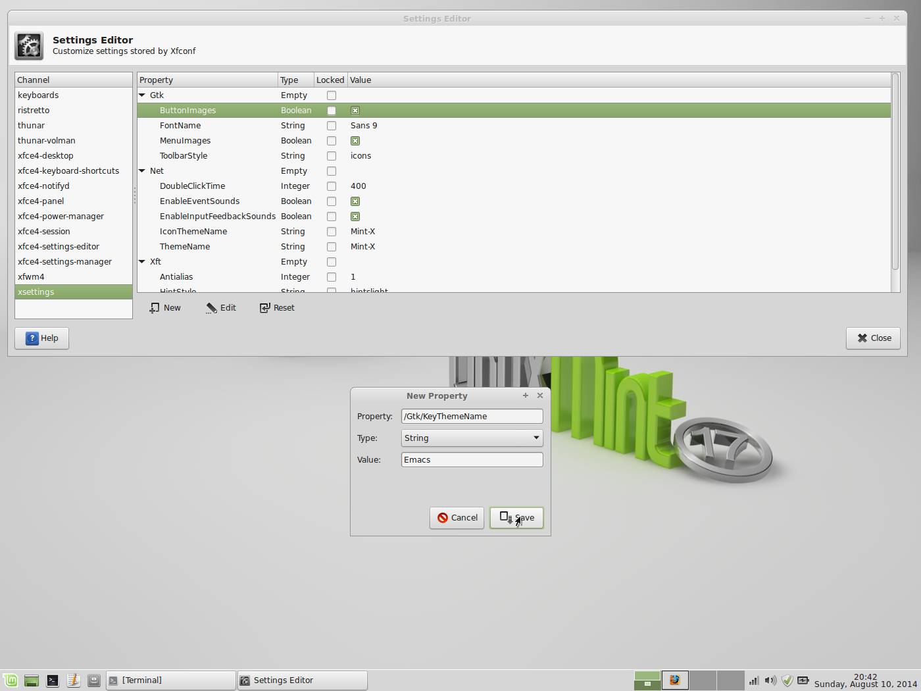The height and width of the screenshot is (691, 921).
Task: Select the ristretto channel
Action: point(74,111)
